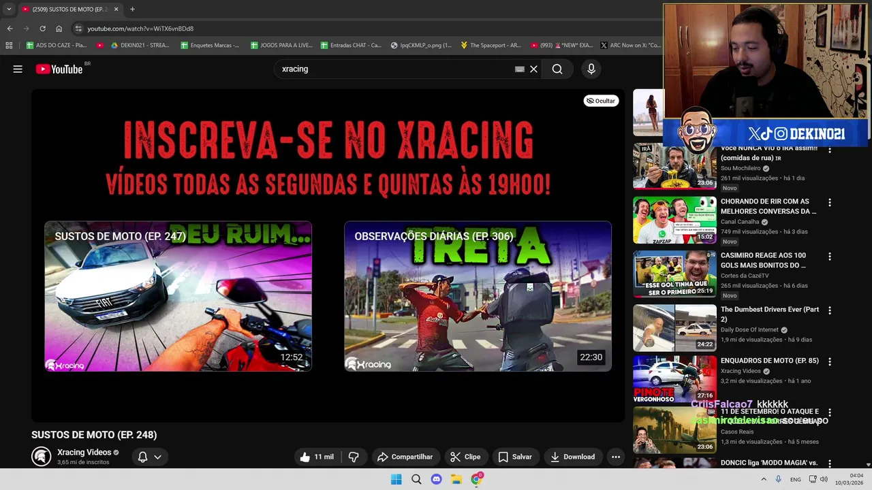Go to browser home page icon
This screenshot has width=872, height=490.
(59, 29)
